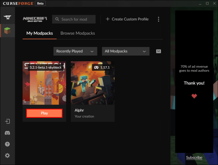Open the Discord icon in sidebar
The image size is (218, 165).
(x=7, y=133)
